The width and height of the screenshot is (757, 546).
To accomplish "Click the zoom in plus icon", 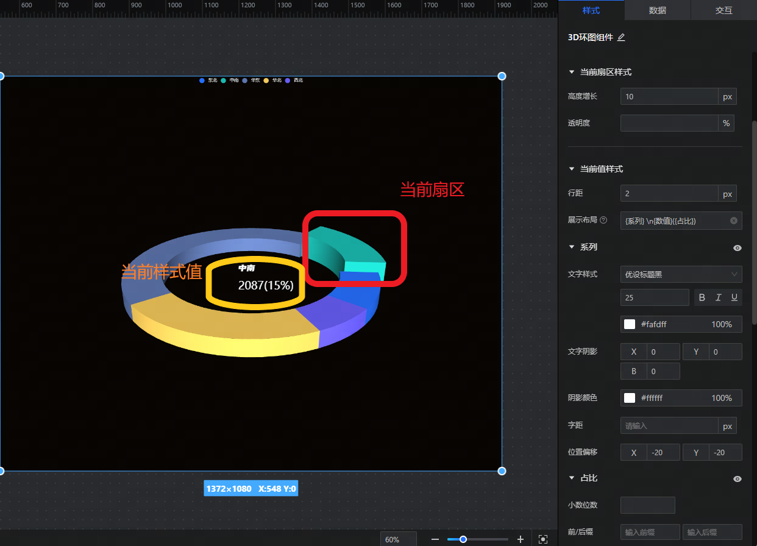I will [x=520, y=539].
